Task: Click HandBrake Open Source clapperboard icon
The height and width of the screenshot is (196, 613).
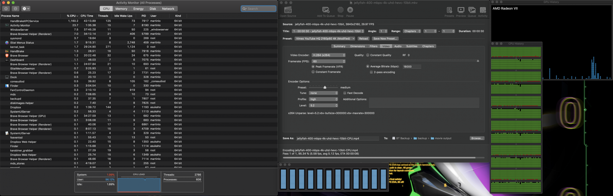Action: 288,10
